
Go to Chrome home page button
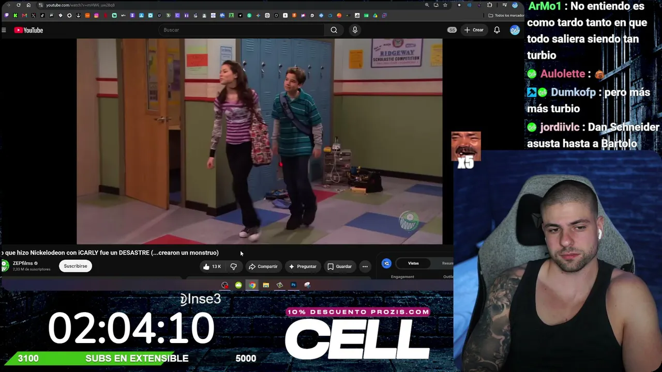click(28, 5)
